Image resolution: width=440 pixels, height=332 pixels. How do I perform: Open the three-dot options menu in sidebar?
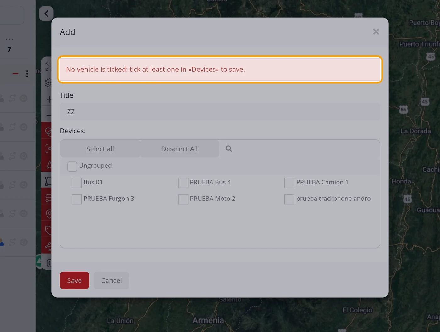[27, 74]
